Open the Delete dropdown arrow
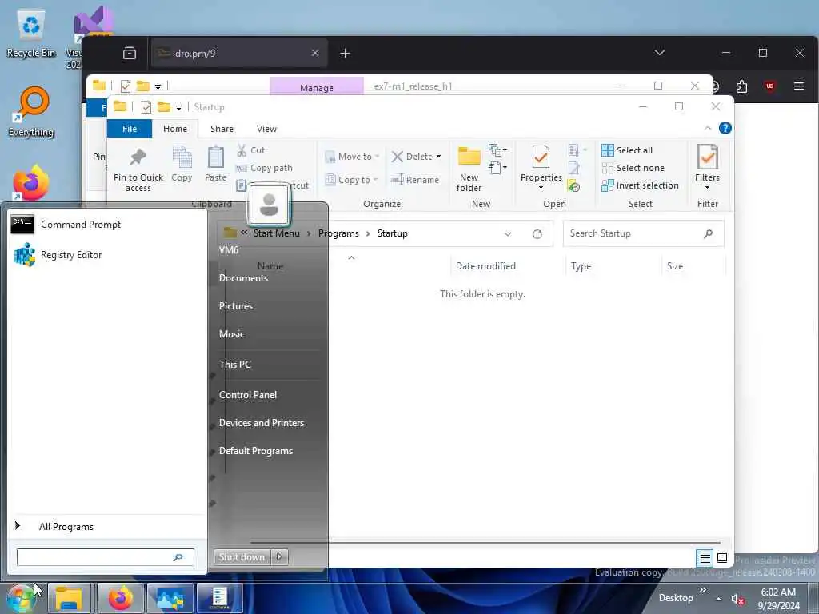The image size is (819, 614). coord(438,157)
